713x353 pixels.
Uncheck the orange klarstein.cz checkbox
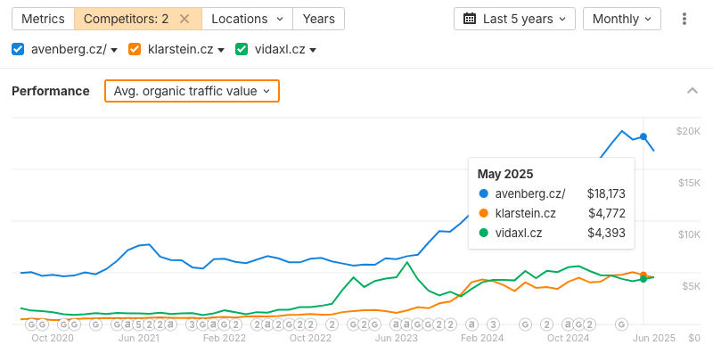(x=135, y=49)
